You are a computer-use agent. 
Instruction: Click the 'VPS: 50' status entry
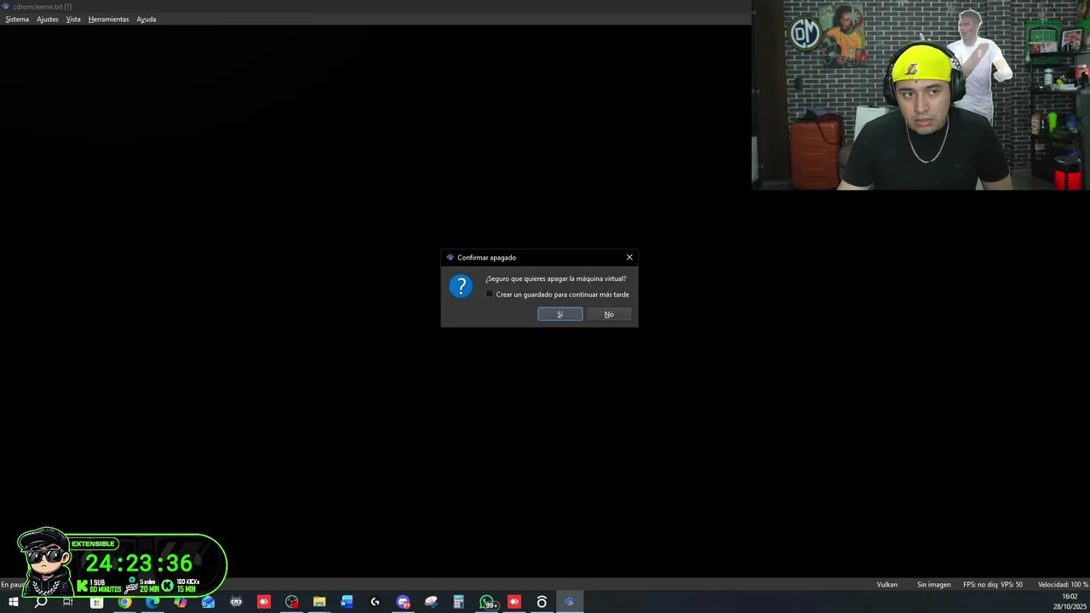(1012, 584)
